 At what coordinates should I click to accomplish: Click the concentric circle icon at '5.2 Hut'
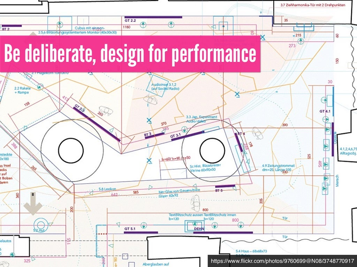tap(41, 225)
